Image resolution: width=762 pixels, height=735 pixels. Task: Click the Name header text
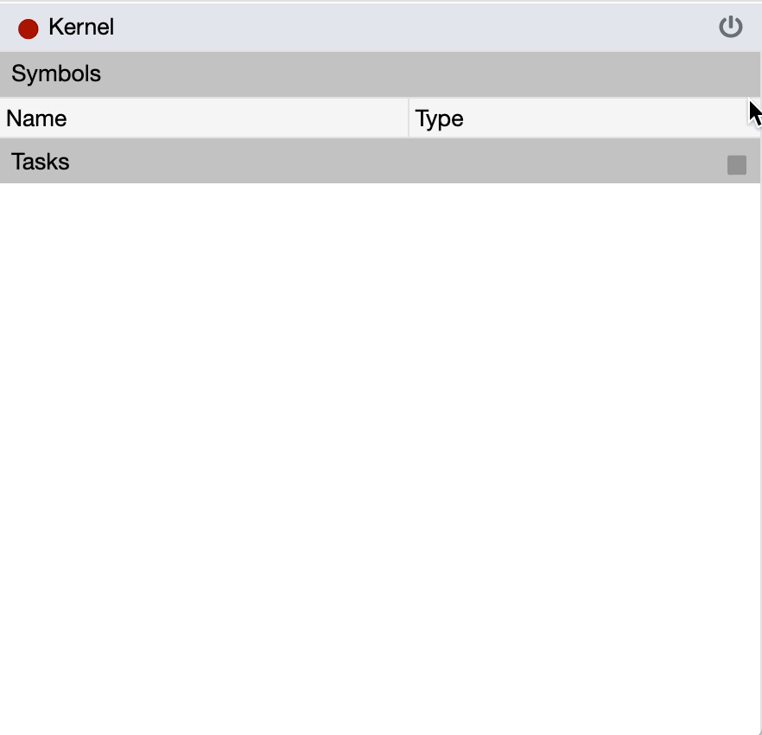(36, 118)
